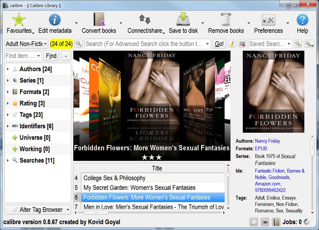Click the book list vertical scrollbar handle

coord(228,175)
